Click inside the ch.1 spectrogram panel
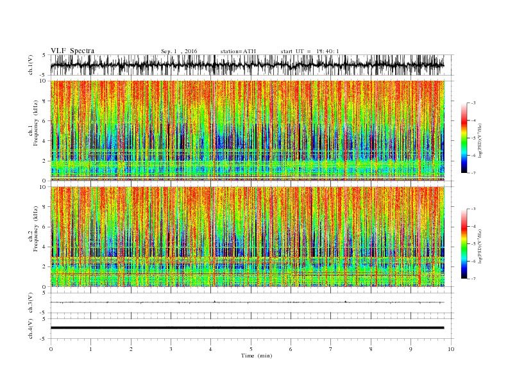Screen dimensions: 508x392 [x=248, y=131]
